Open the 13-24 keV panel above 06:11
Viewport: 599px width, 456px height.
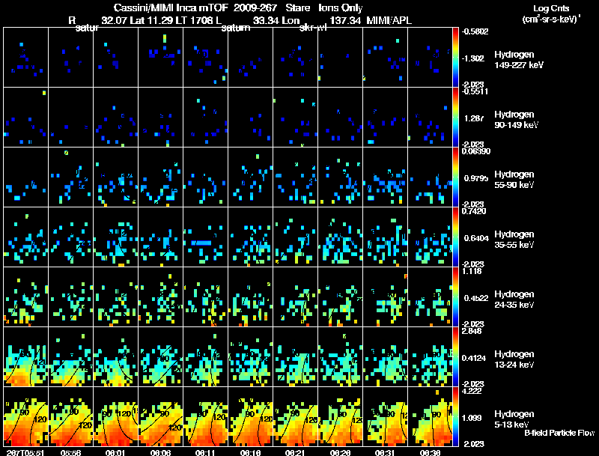tap(205, 357)
